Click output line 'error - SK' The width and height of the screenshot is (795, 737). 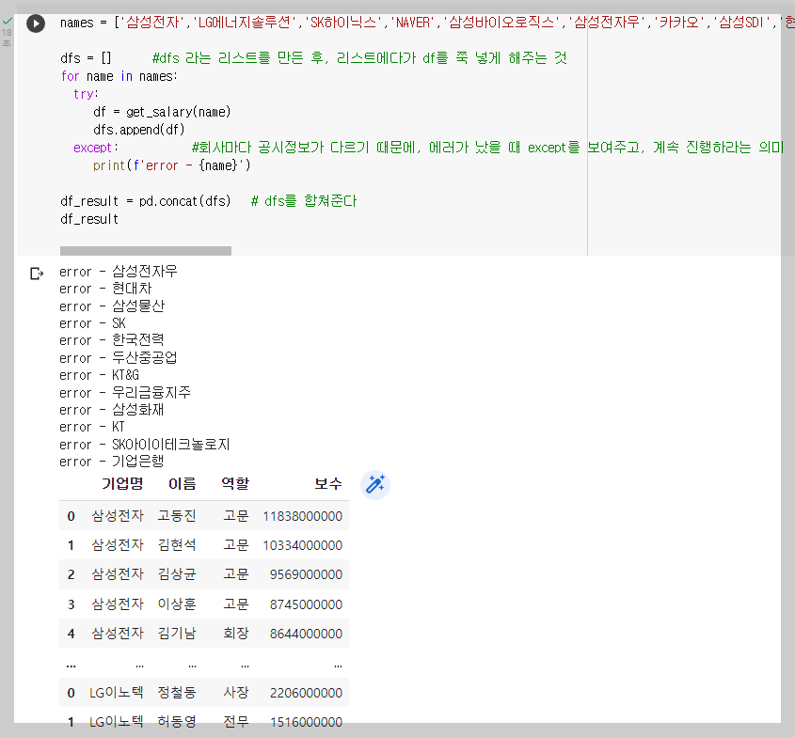(x=92, y=323)
